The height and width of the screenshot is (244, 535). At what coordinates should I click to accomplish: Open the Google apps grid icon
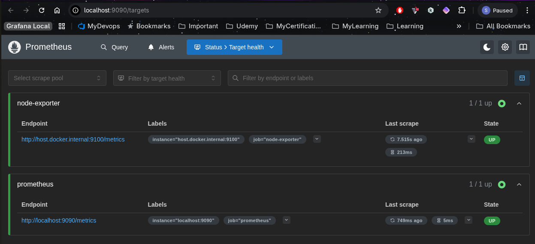(62, 26)
